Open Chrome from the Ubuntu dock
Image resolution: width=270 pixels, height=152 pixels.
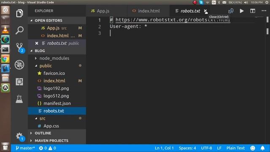(x=5, y=59)
